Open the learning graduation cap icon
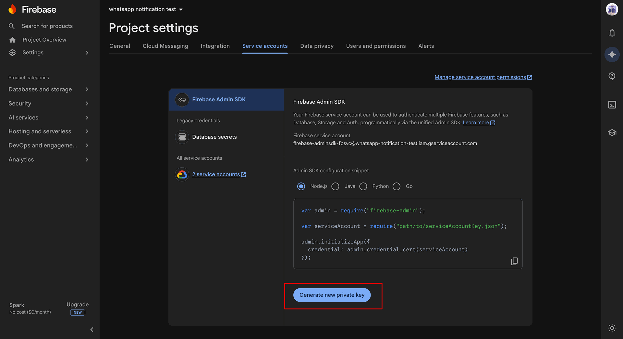The height and width of the screenshot is (339, 623). coord(612,132)
